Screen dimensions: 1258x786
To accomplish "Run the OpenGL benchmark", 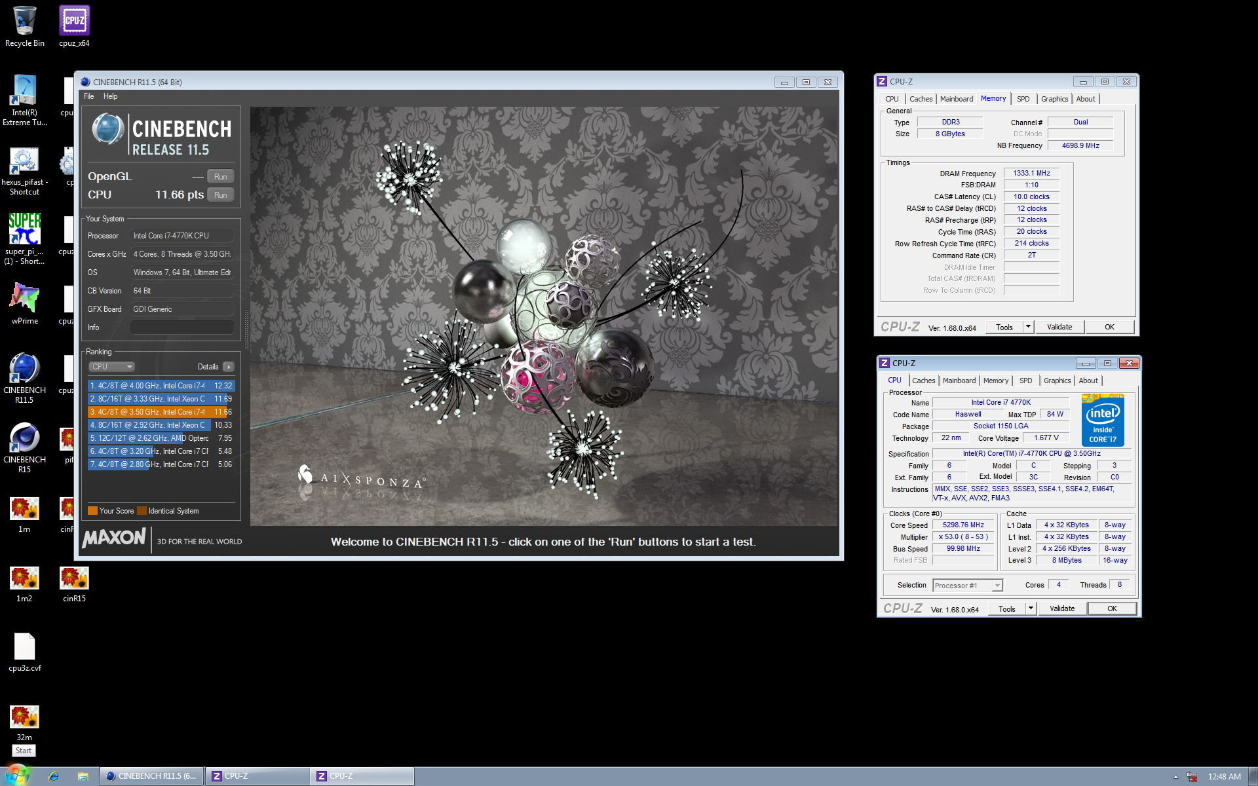I will [221, 177].
